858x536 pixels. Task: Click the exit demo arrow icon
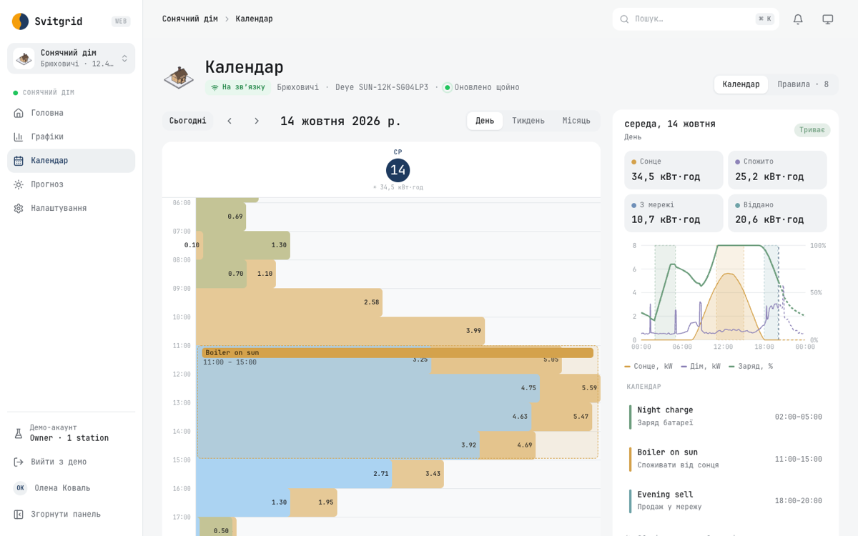coord(19,462)
